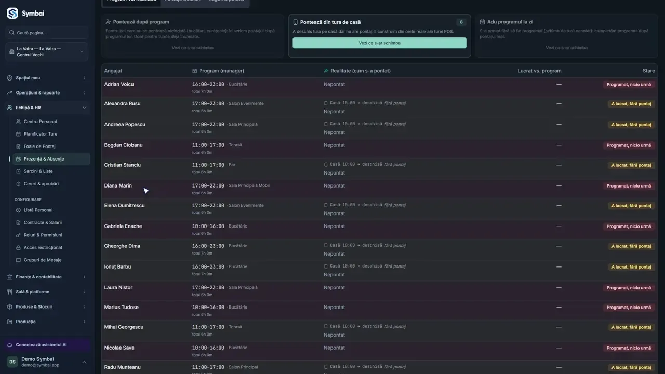Focus the Caută pagina search field

coord(47,33)
